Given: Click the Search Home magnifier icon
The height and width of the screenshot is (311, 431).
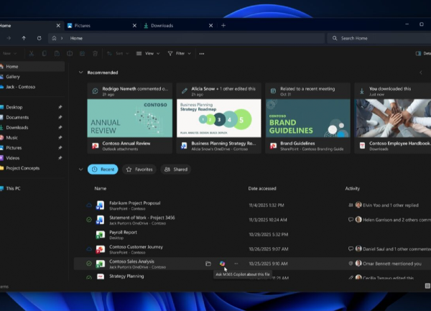Looking at the screenshot, I should [335, 38].
